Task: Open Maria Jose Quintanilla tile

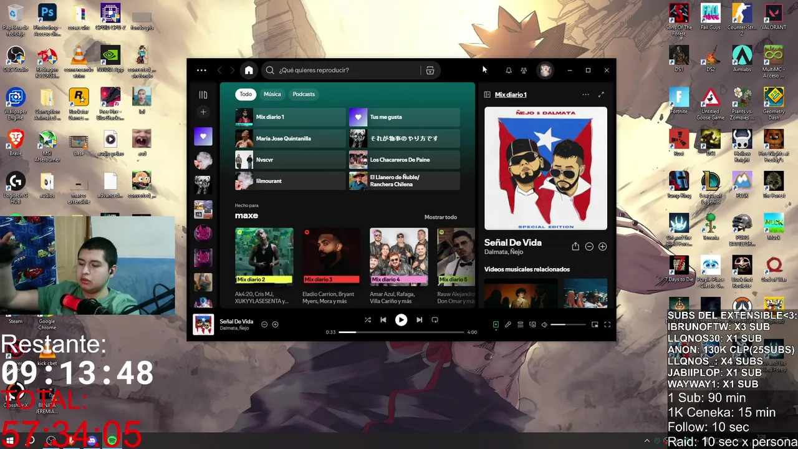Action: [290, 138]
